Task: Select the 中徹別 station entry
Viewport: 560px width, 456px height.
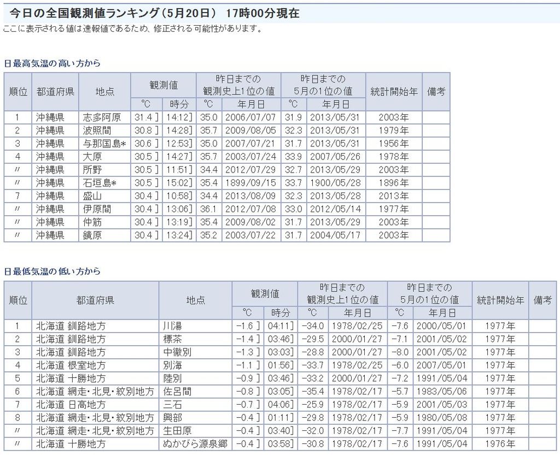Action: (x=177, y=352)
